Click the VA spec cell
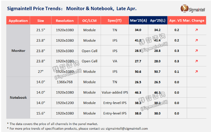Image resolution: width=211 pixels, height=132 pixels. [115, 61]
